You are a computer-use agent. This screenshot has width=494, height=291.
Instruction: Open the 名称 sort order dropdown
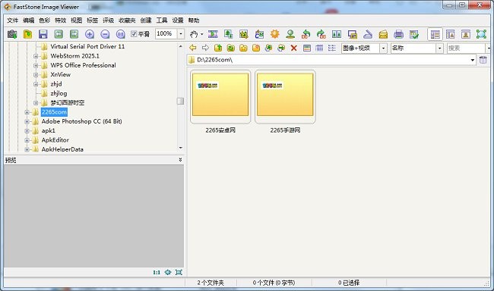click(439, 48)
